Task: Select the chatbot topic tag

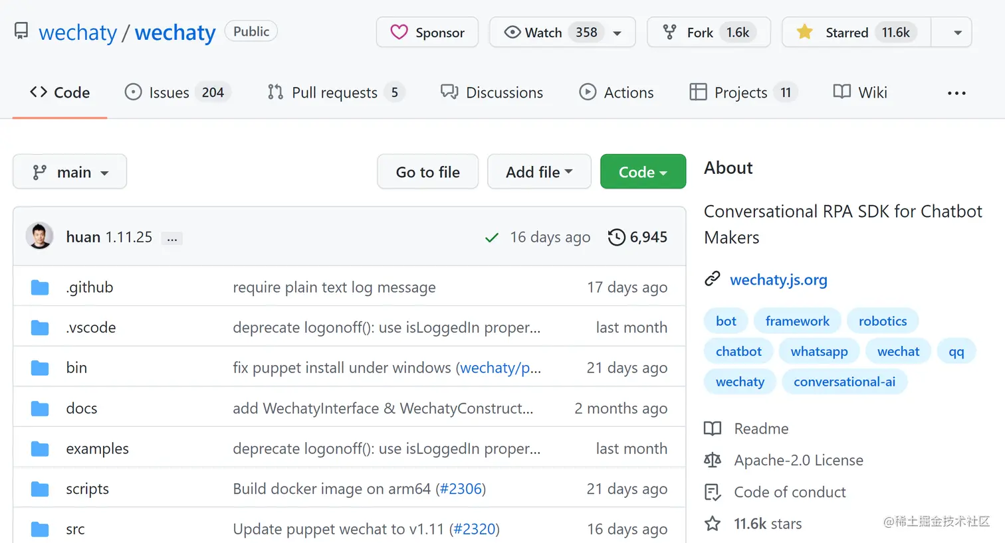Action: tap(738, 352)
